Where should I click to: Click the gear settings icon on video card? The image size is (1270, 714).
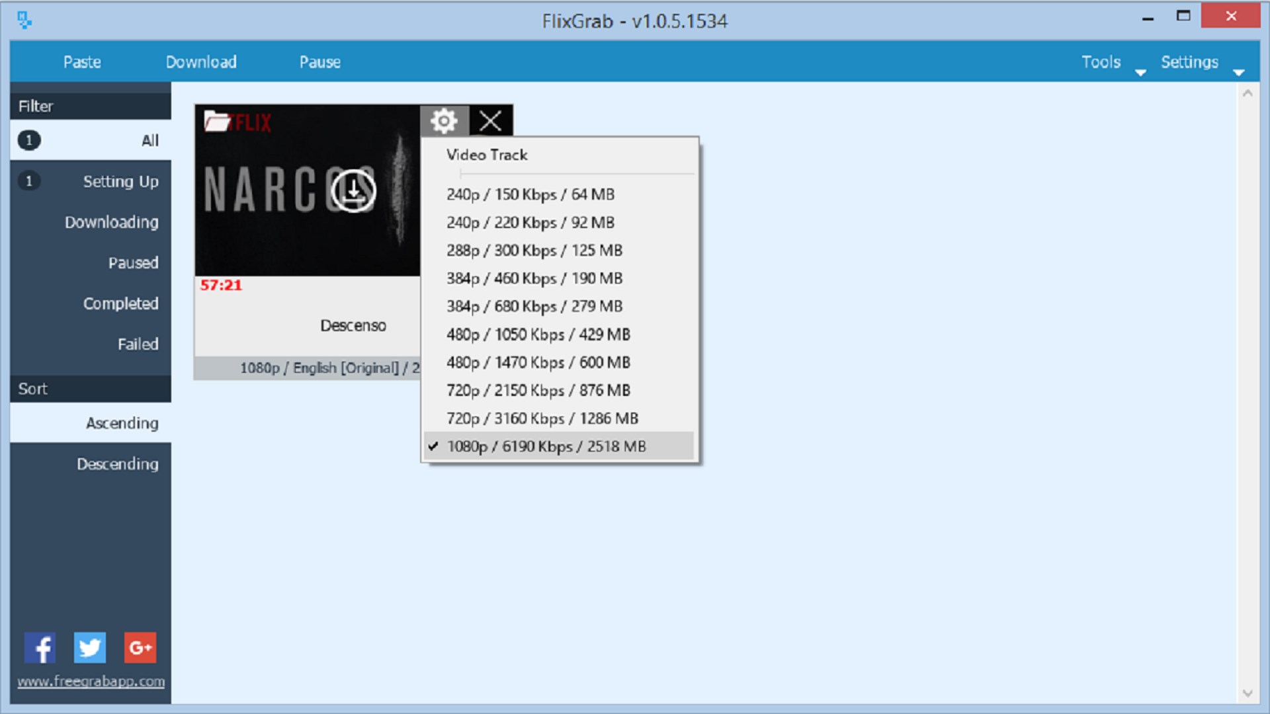(444, 121)
